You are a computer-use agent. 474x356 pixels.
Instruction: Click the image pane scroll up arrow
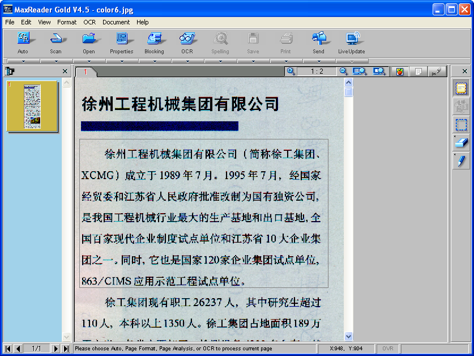pos(348,82)
